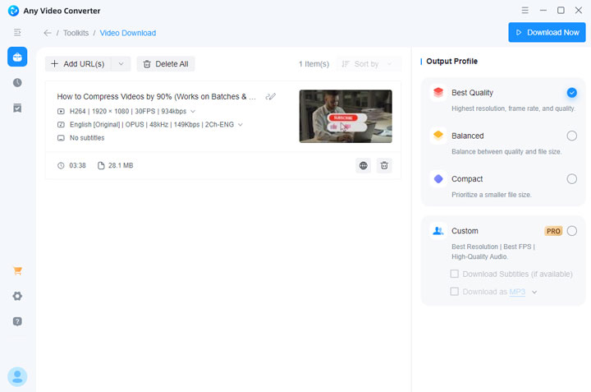Click Prioritize a smaller file size text
The image size is (591, 392).
(x=492, y=195)
